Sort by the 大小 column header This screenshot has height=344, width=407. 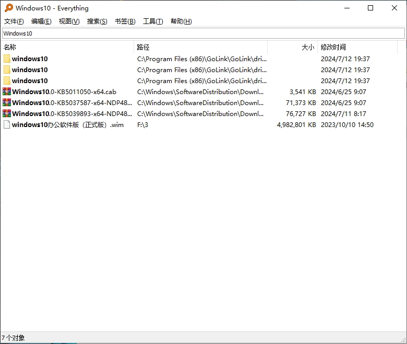[x=308, y=47]
